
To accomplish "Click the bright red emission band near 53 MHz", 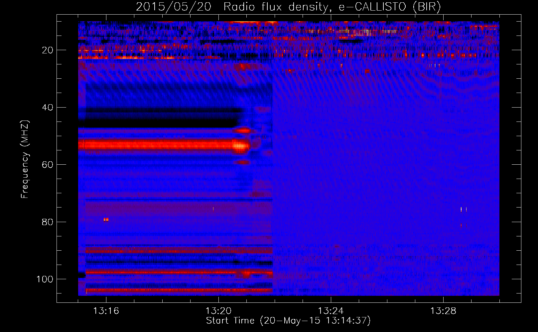I will pos(164,145).
